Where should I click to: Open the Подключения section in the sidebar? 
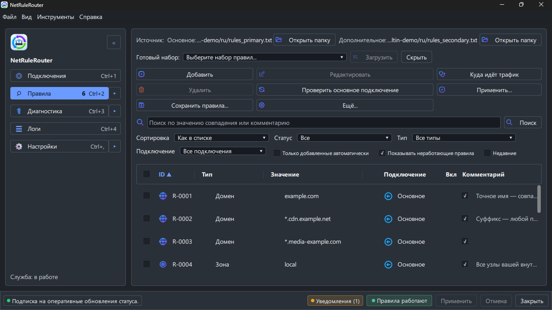pos(66,76)
